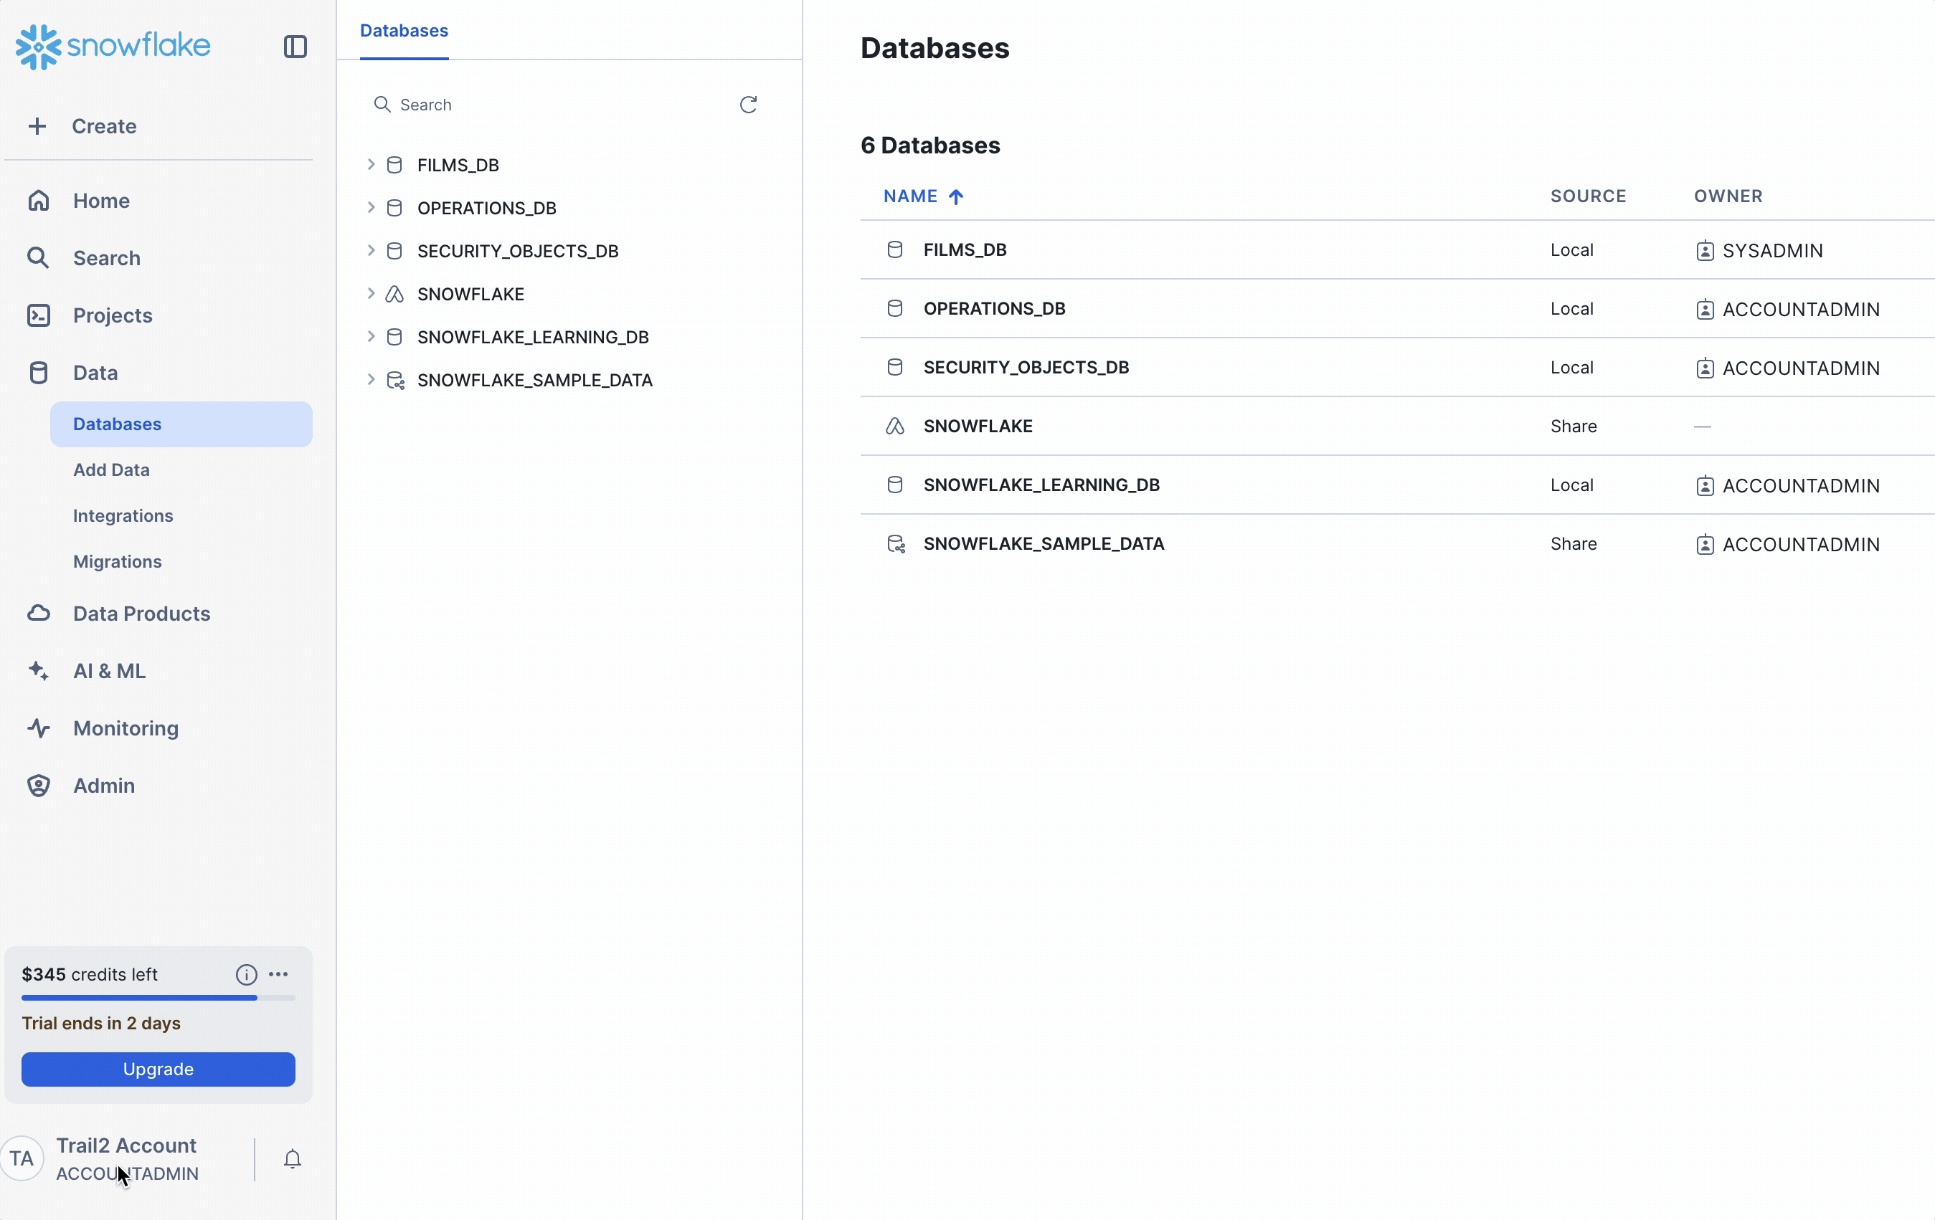
Task: Click 'Trial ends in 2 days' text
Action: pyautogui.click(x=101, y=1023)
